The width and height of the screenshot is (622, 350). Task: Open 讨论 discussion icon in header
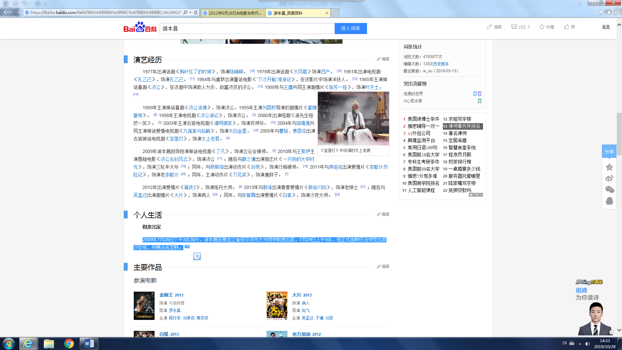tap(514, 27)
